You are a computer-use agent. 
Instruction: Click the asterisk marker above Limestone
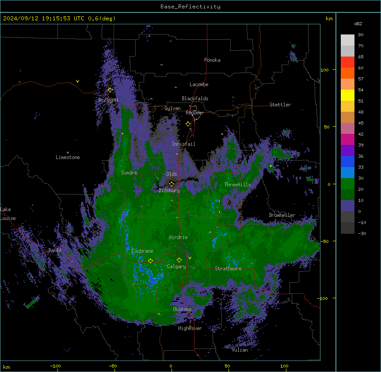coord(68,153)
